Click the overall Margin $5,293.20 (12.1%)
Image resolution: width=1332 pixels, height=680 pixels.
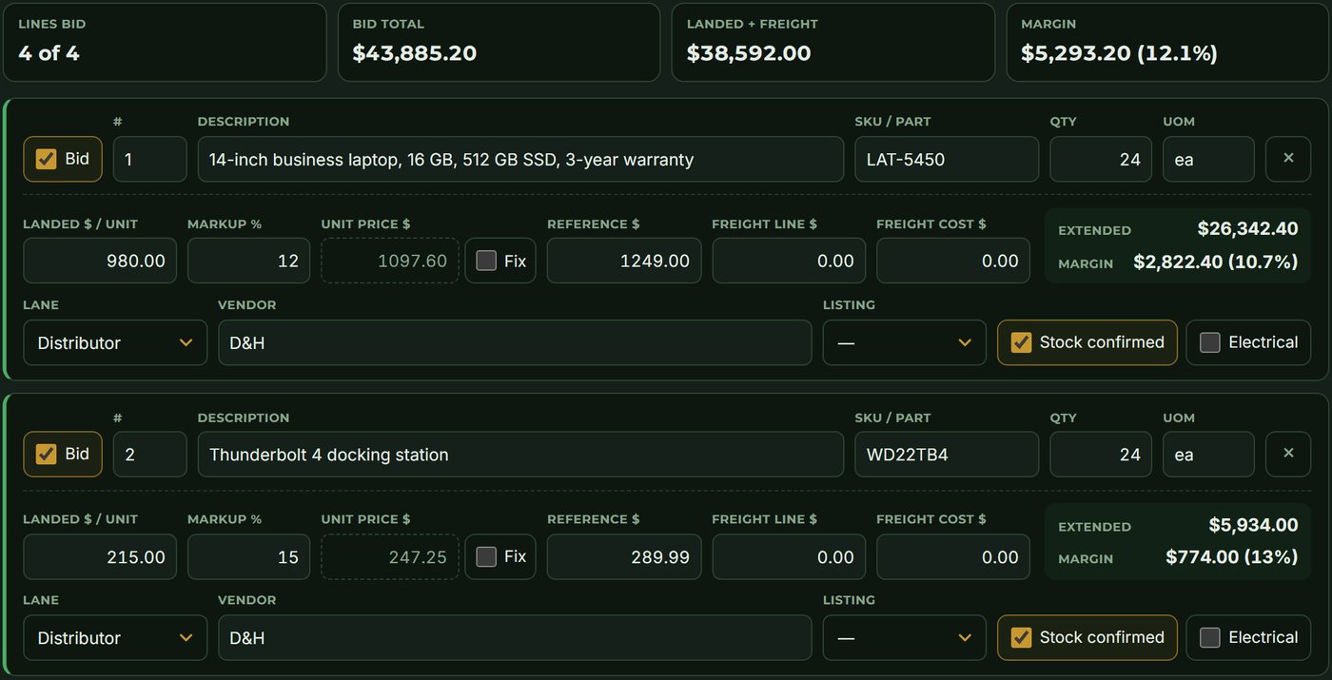click(1119, 53)
